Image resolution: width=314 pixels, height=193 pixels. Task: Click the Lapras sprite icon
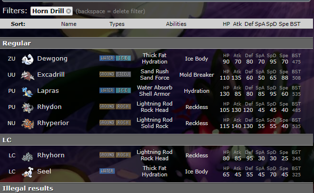[x=27, y=91]
